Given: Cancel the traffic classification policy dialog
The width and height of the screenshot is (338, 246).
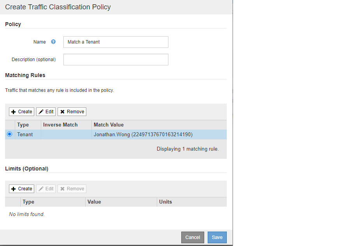Looking at the screenshot, I should [x=193, y=237].
